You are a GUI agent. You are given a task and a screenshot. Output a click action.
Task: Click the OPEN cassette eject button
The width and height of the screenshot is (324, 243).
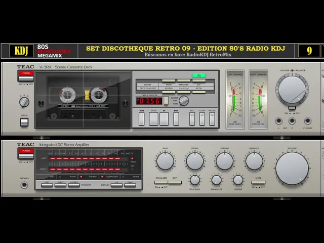(24, 122)
